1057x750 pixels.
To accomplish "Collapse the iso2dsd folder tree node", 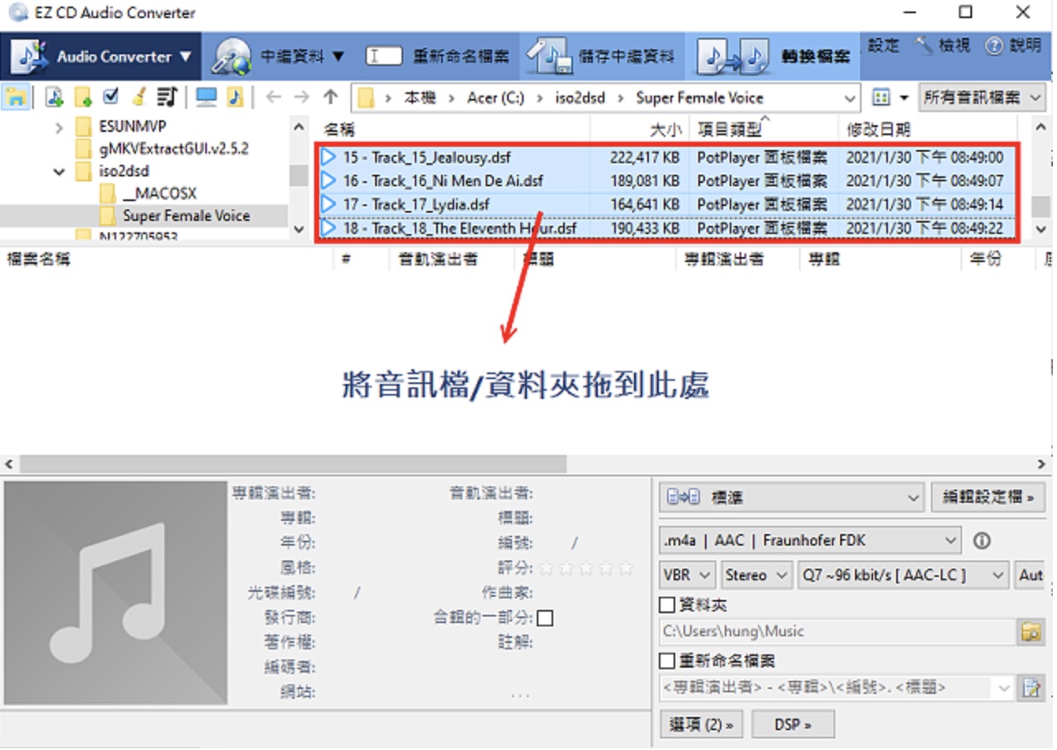I will pyautogui.click(x=59, y=171).
